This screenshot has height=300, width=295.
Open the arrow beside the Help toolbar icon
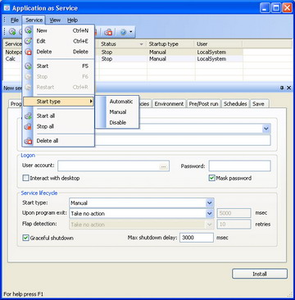[x=130, y=32]
